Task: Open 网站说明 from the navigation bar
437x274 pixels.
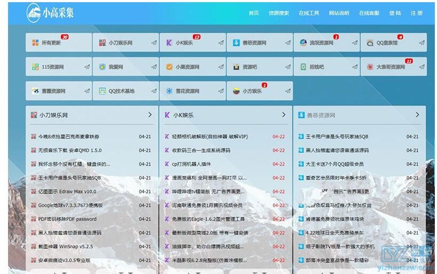Action: click(x=339, y=13)
